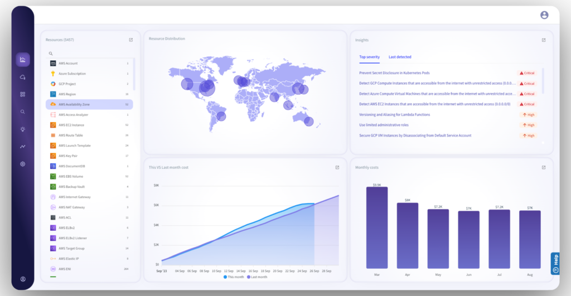The height and width of the screenshot is (296, 571).
Task: Open Versioning and Aliasing for Lambda Functions
Action: point(394,115)
